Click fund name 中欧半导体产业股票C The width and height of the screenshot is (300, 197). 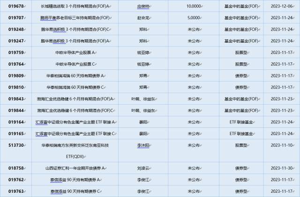click(x=75, y=64)
